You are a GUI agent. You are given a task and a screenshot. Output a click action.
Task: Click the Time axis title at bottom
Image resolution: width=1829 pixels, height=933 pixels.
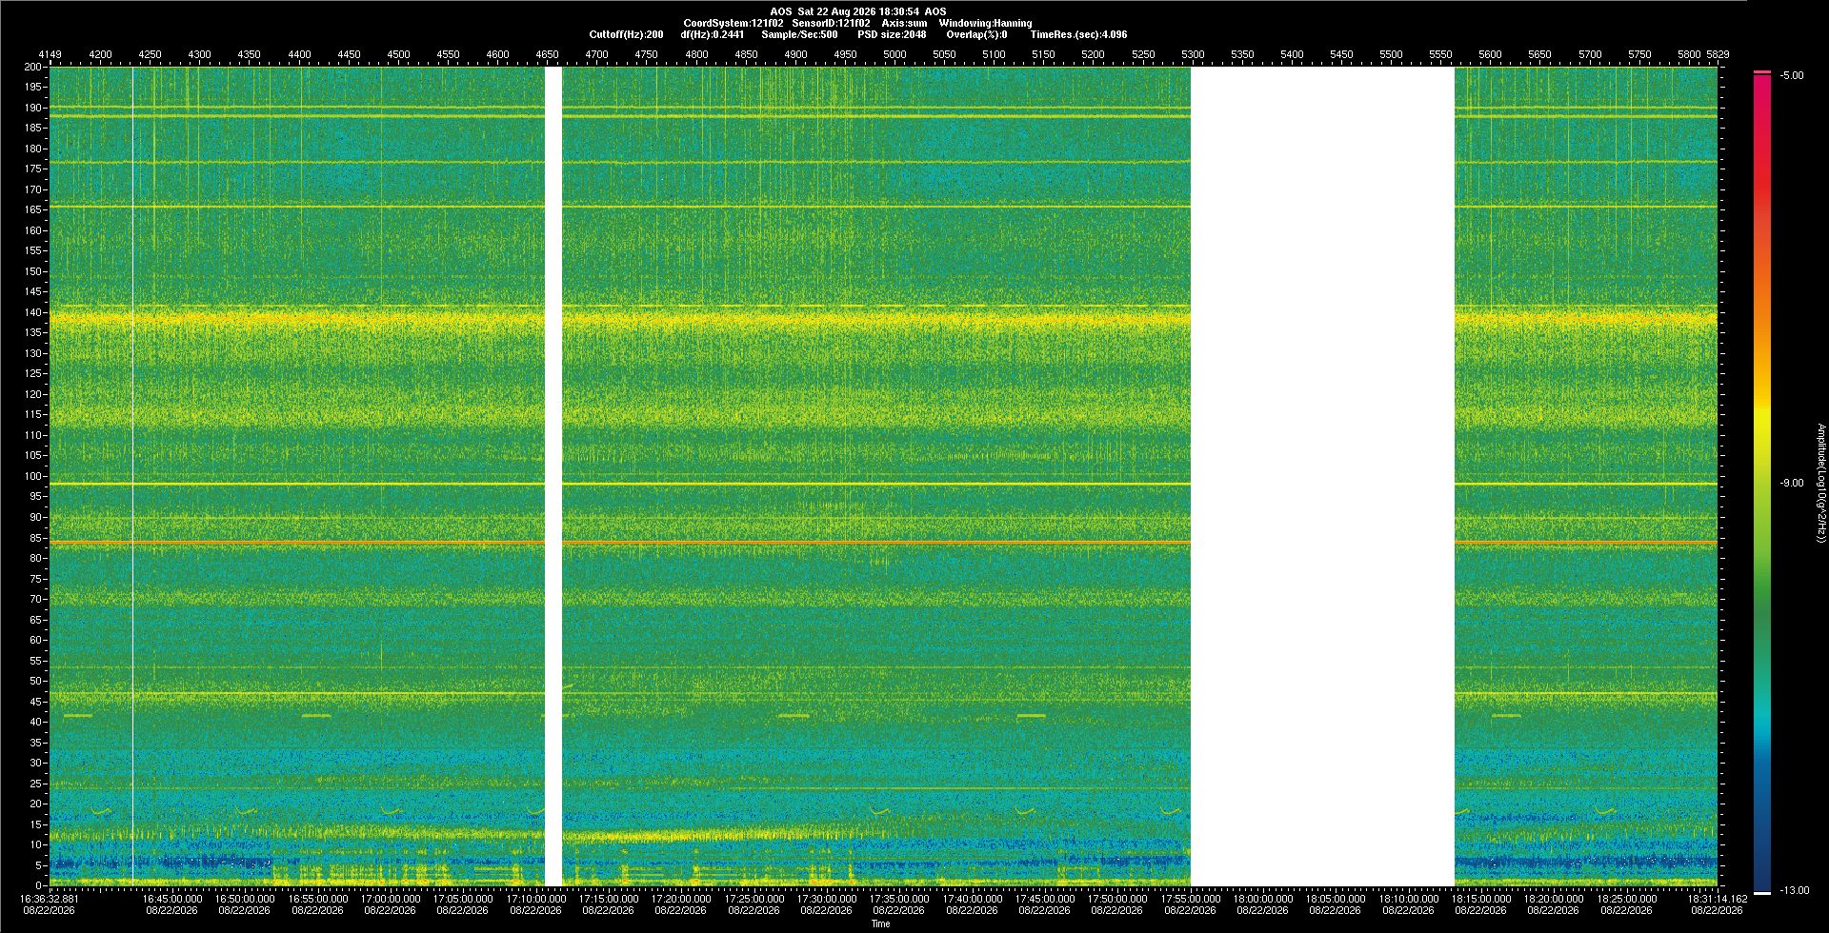click(x=881, y=923)
